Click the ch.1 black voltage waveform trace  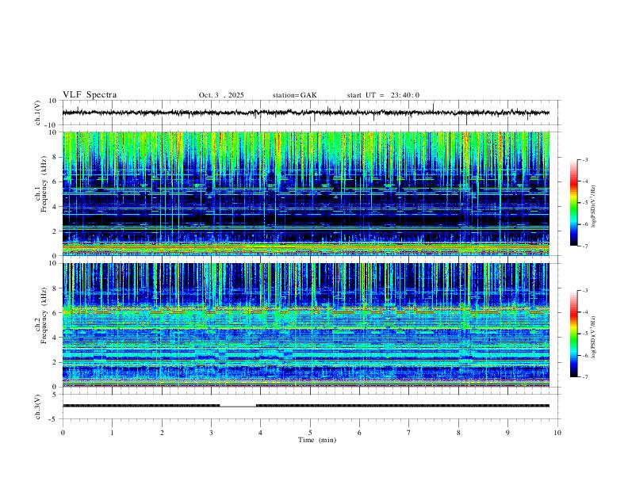(x=305, y=113)
